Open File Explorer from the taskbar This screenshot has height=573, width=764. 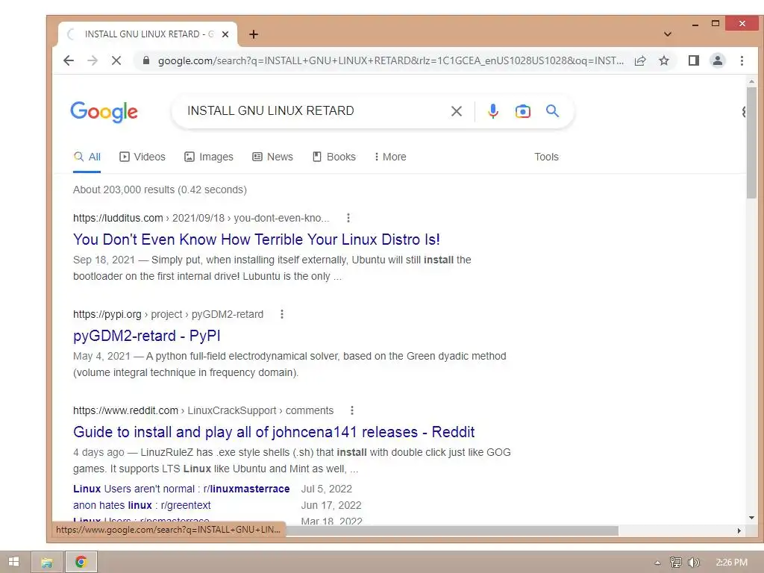coord(47,563)
